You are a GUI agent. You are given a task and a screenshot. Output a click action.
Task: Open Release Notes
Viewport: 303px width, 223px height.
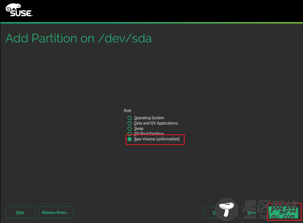56,212
